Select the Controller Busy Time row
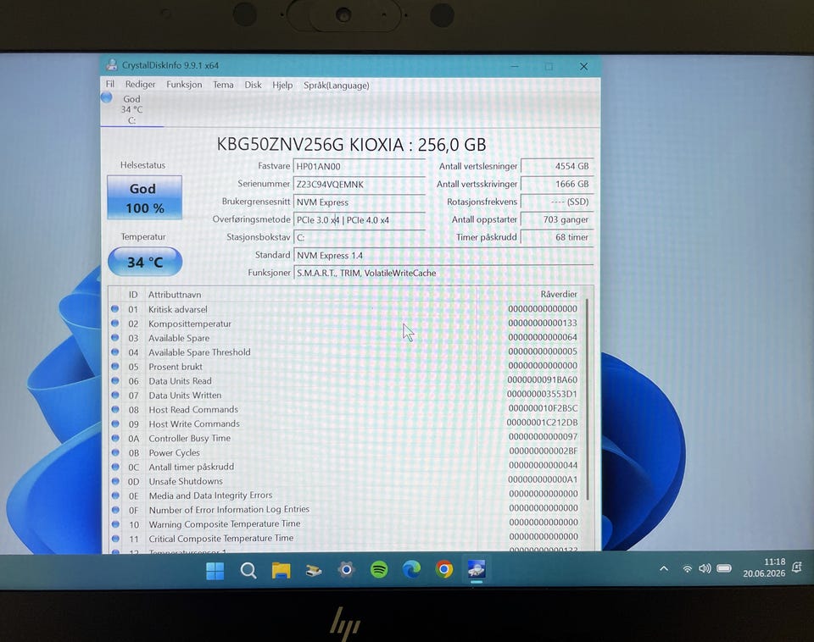 pyautogui.click(x=345, y=438)
